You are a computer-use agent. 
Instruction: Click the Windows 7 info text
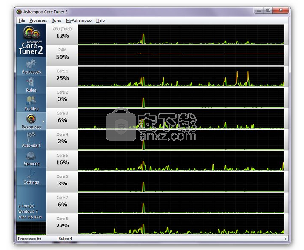click(28, 211)
